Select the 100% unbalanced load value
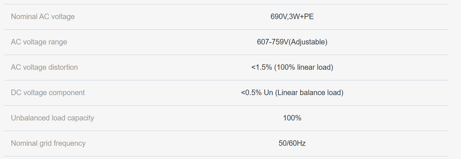The image size is (461, 159). [292, 118]
